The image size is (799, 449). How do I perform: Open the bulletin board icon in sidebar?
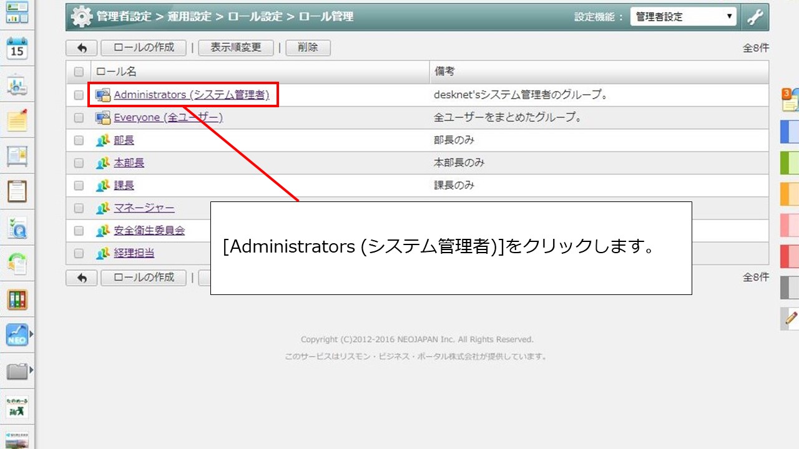tap(17, 156)
